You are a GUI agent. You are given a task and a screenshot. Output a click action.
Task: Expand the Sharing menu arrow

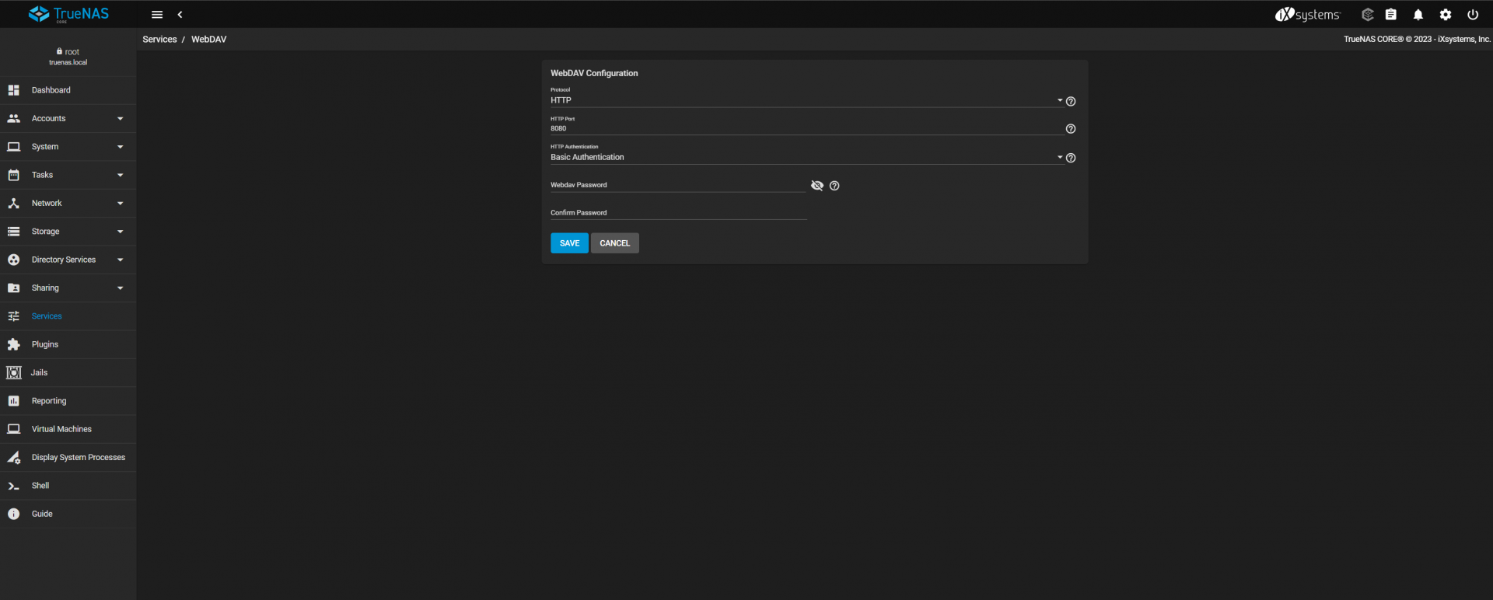tap(121, 288)
